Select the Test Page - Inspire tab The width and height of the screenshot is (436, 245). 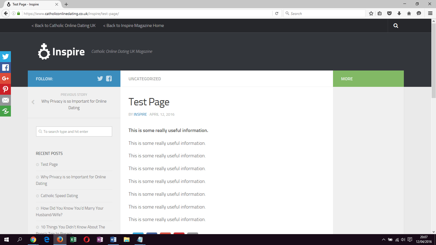pyautogui.click(x=32, y=4)
